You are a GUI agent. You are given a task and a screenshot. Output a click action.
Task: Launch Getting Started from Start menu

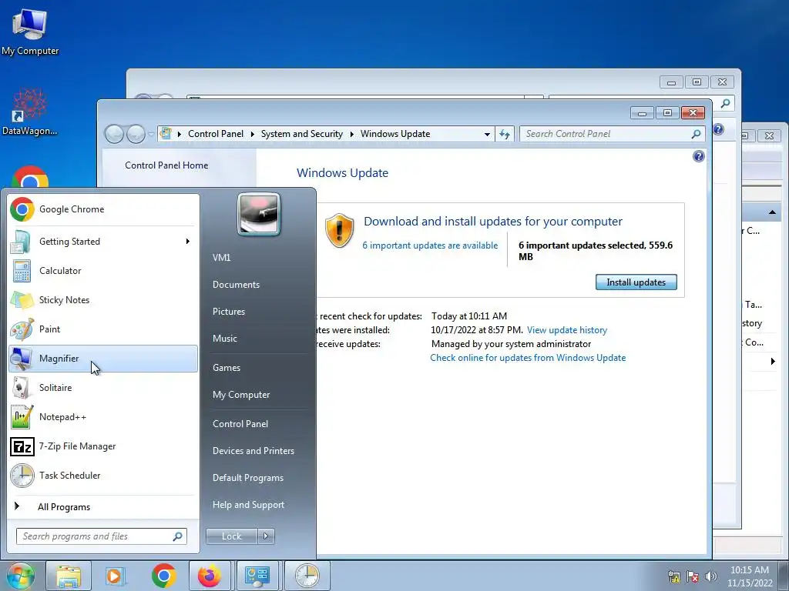click(x=103, y=242)
